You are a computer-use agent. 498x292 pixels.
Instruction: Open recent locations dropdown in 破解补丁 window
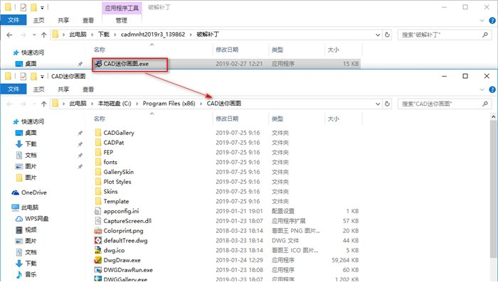(34, 35)
